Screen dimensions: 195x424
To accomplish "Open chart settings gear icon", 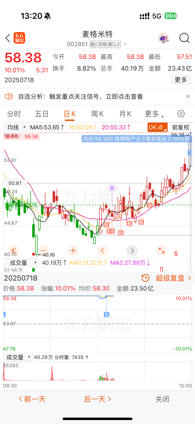I will pos(181,114).
